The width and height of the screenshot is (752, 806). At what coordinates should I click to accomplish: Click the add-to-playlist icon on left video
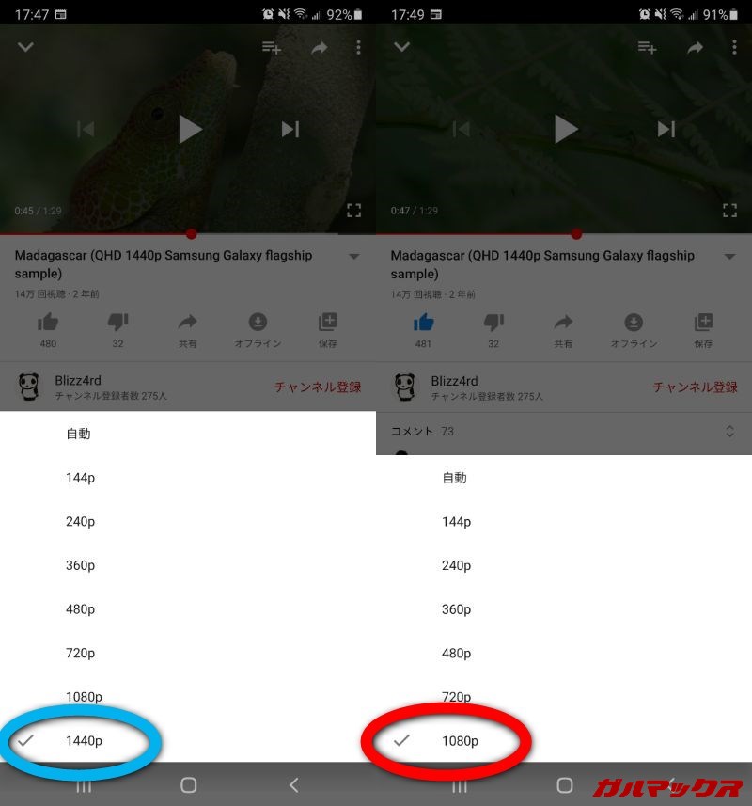pyautogui.click(x=272, y=48)
